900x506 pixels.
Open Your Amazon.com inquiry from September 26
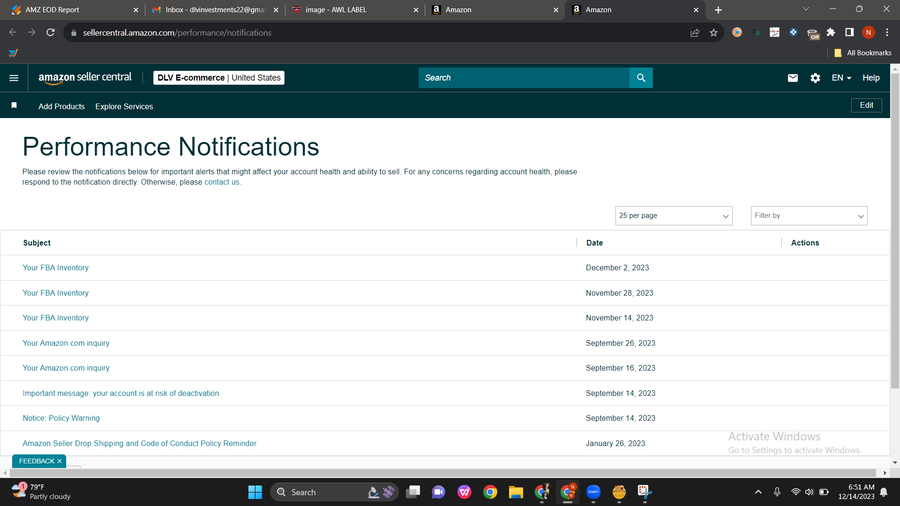[66, 343]
